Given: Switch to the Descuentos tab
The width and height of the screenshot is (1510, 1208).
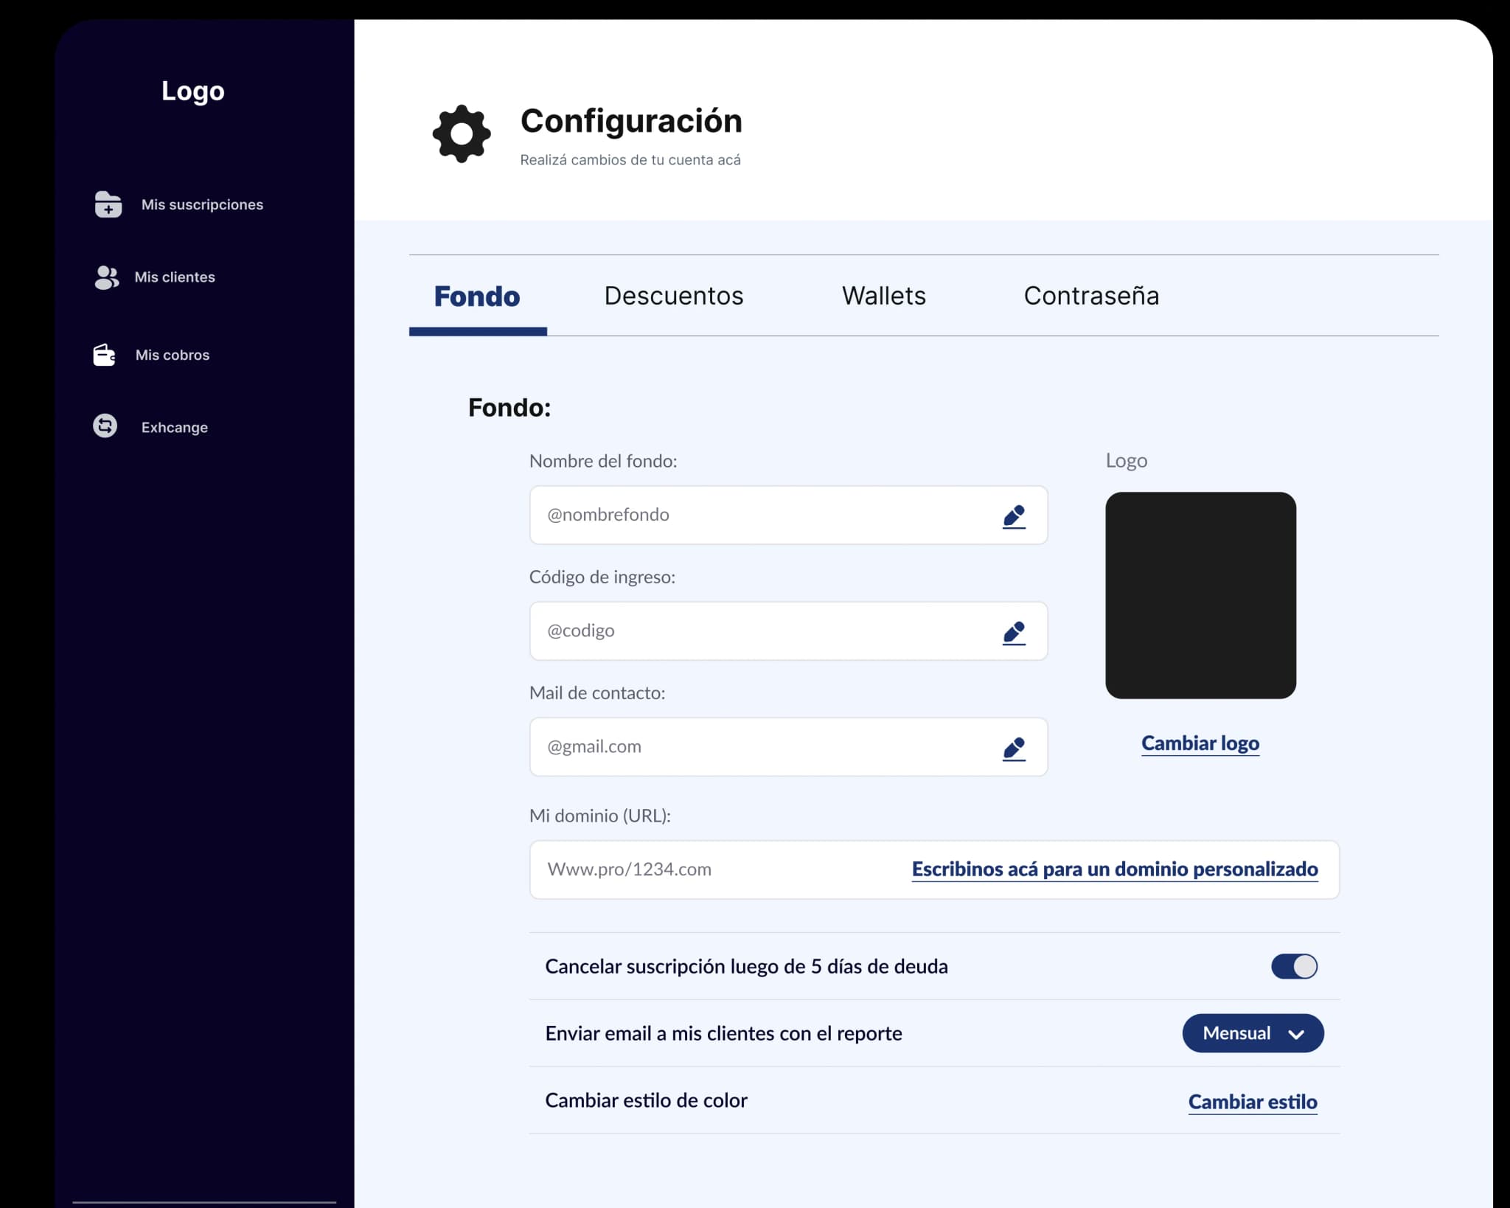Looking at the screenshot, I should (673, 296).
